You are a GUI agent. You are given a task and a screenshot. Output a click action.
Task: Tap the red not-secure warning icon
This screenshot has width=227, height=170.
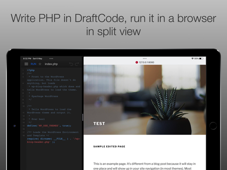coord(137,62)
